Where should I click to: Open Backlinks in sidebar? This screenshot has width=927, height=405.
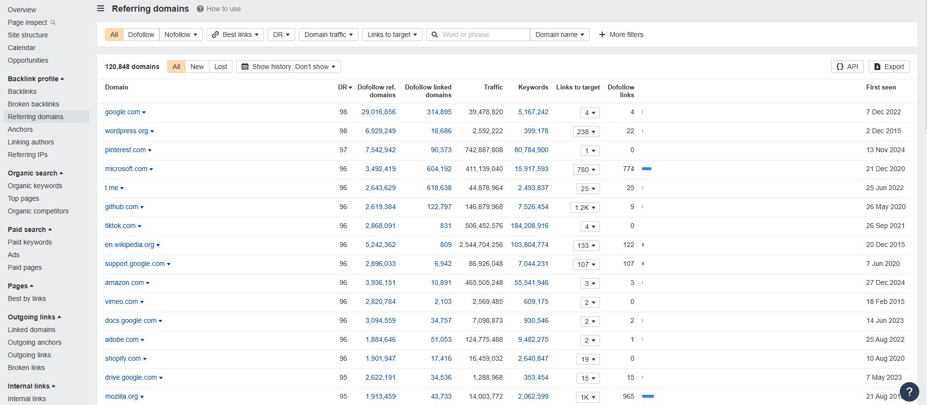click(x=22, y=91)
